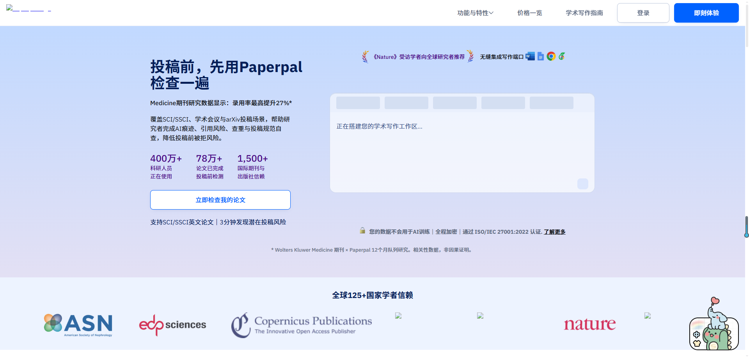The image size is (749, 358).
Task: Click the 《Nature》受访学者向全球研究者推荐 text
Action: click(419, 57)
